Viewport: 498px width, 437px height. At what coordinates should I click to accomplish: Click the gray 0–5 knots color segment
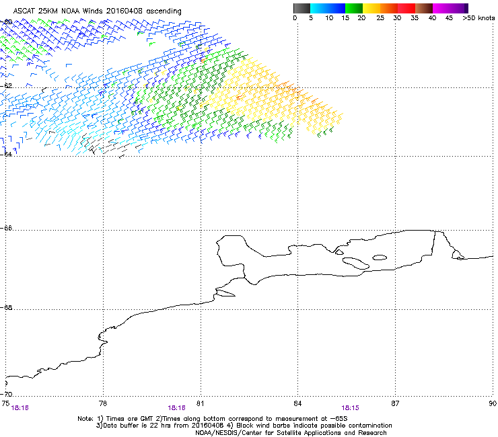tap(301, 8)
